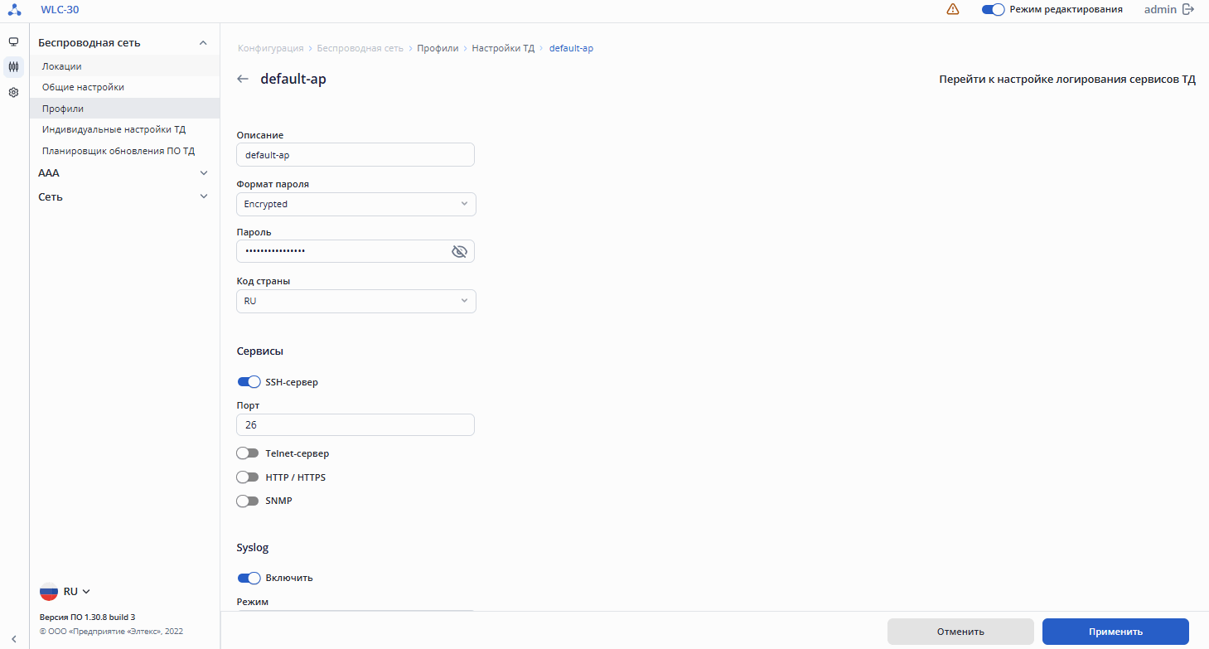Open the monitoring screen icon in sidebar
The width and height of the screenshot is (1209, 649).
coord(13,41)
